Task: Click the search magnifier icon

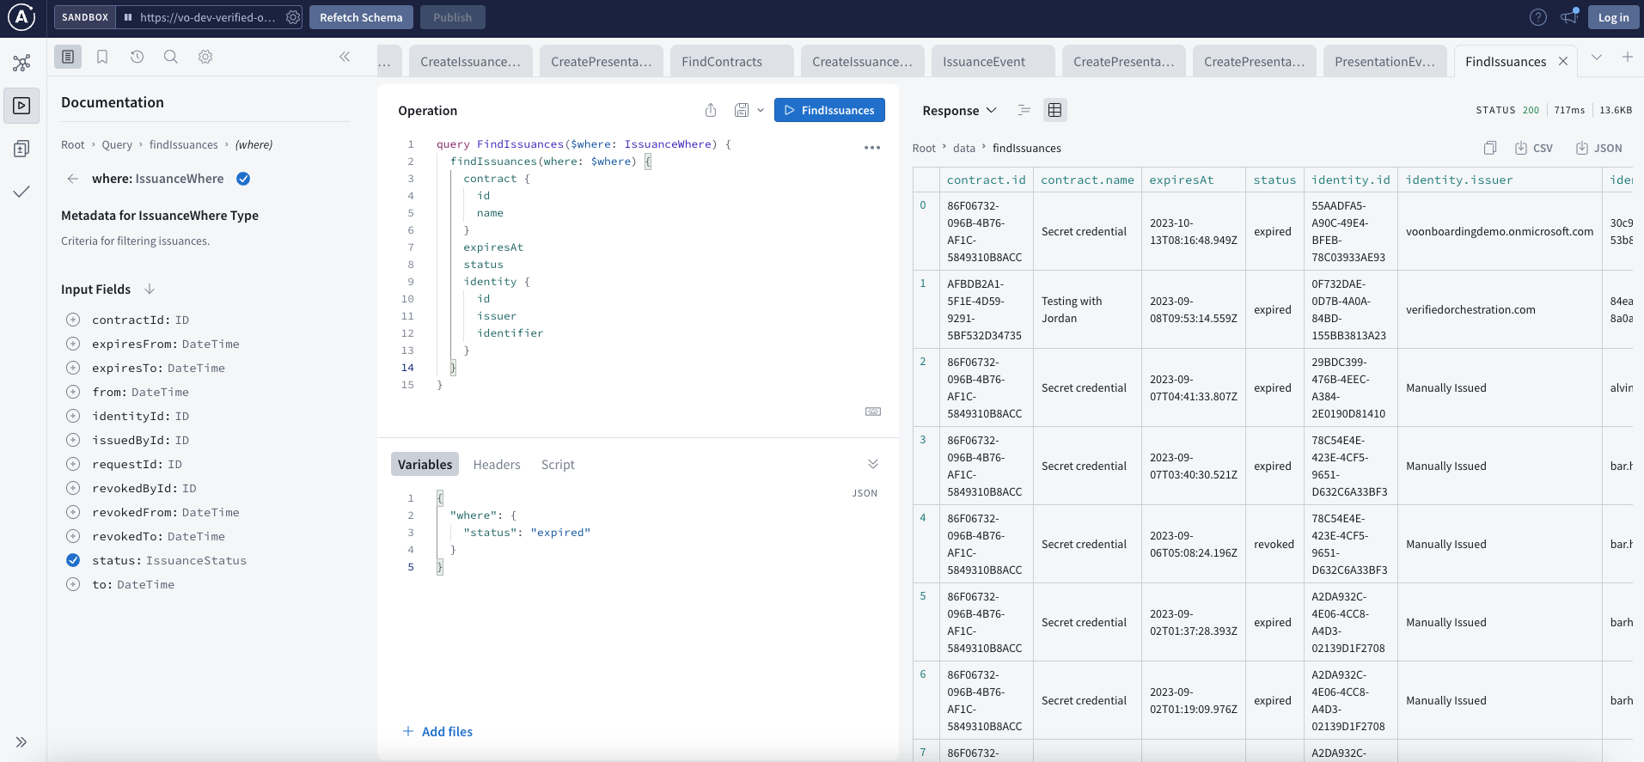Action: click(171, 57)
